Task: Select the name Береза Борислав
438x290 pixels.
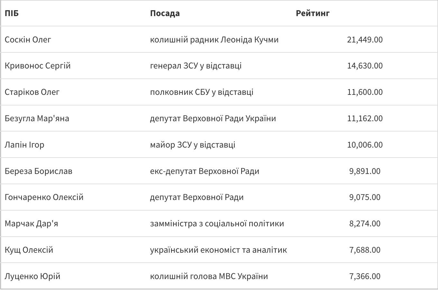Action: point(39,171)
